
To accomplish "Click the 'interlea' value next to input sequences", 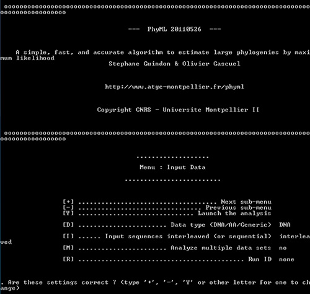I will click(294, 236).
